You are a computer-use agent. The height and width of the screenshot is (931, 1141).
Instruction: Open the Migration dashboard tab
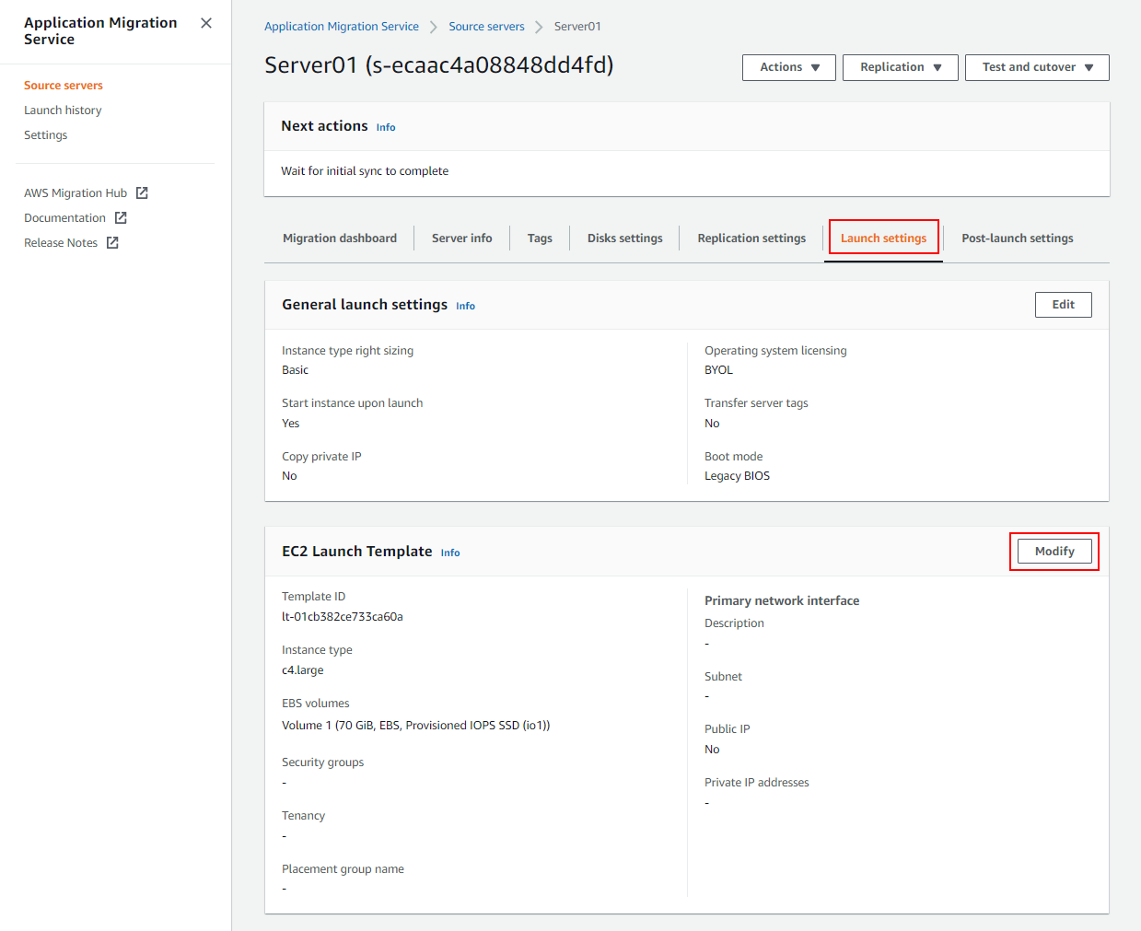pos(340,238)
